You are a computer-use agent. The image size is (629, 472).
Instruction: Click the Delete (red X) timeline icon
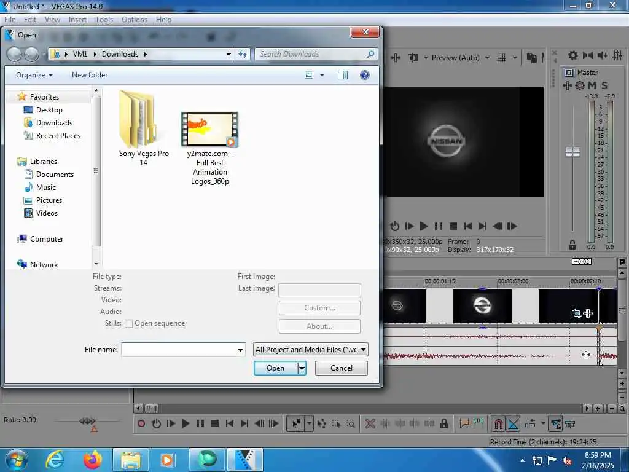pos(370,423)
